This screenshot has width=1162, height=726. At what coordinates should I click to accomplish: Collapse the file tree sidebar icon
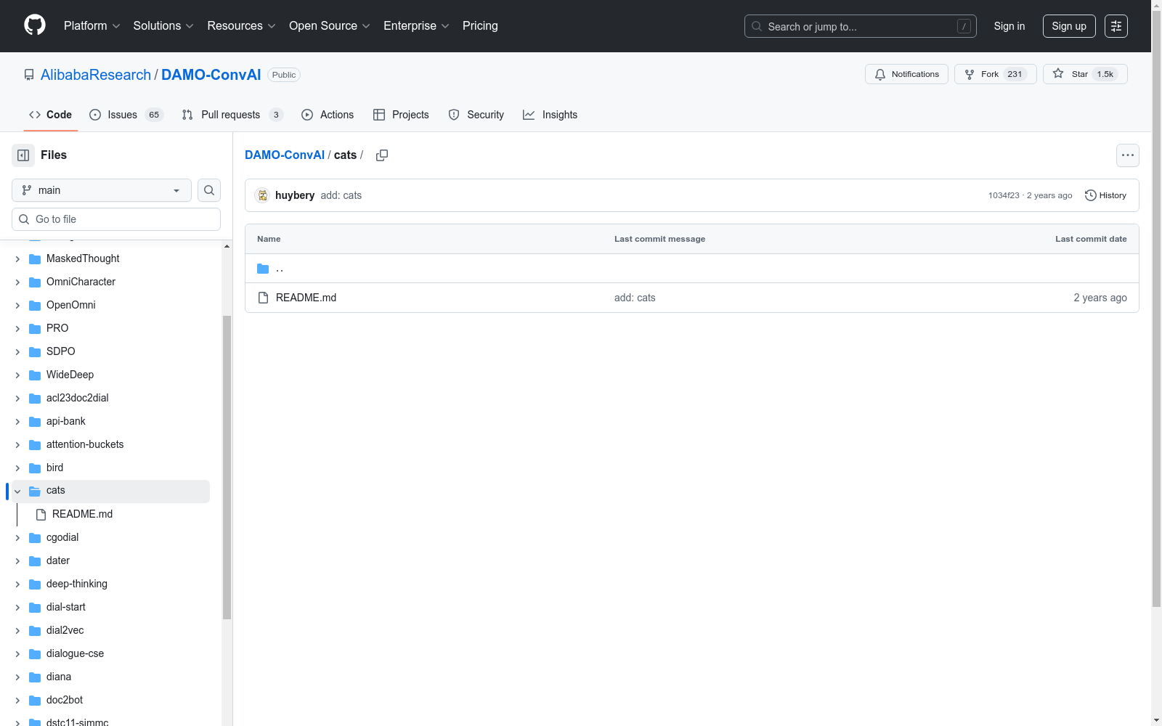point(23,155)
